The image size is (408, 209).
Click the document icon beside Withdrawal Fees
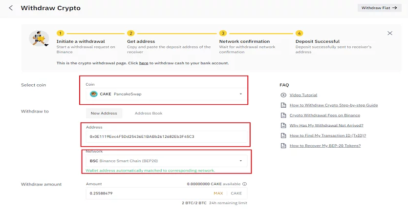tap(283, 115)
